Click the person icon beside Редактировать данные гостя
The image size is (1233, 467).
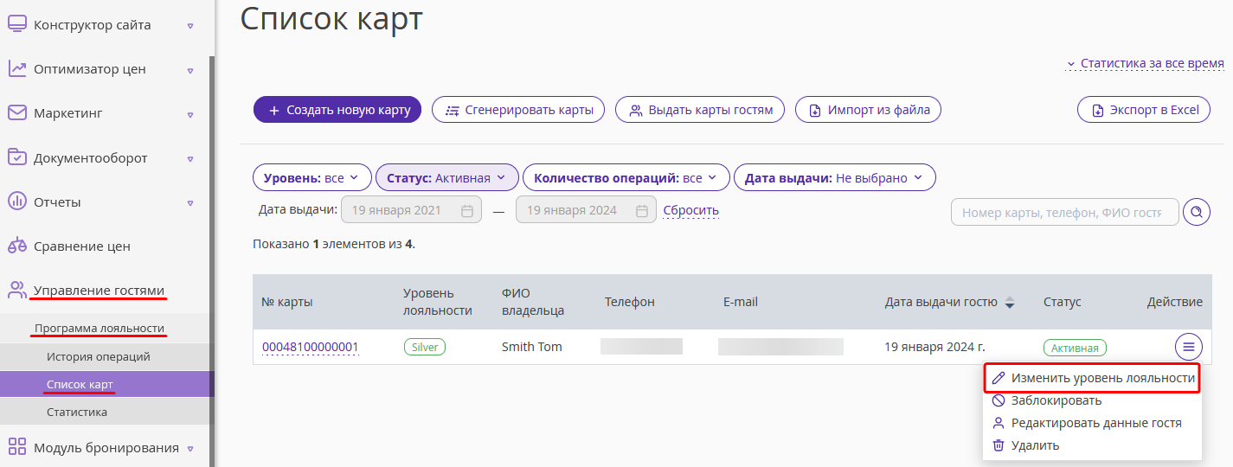coord(999,423)
